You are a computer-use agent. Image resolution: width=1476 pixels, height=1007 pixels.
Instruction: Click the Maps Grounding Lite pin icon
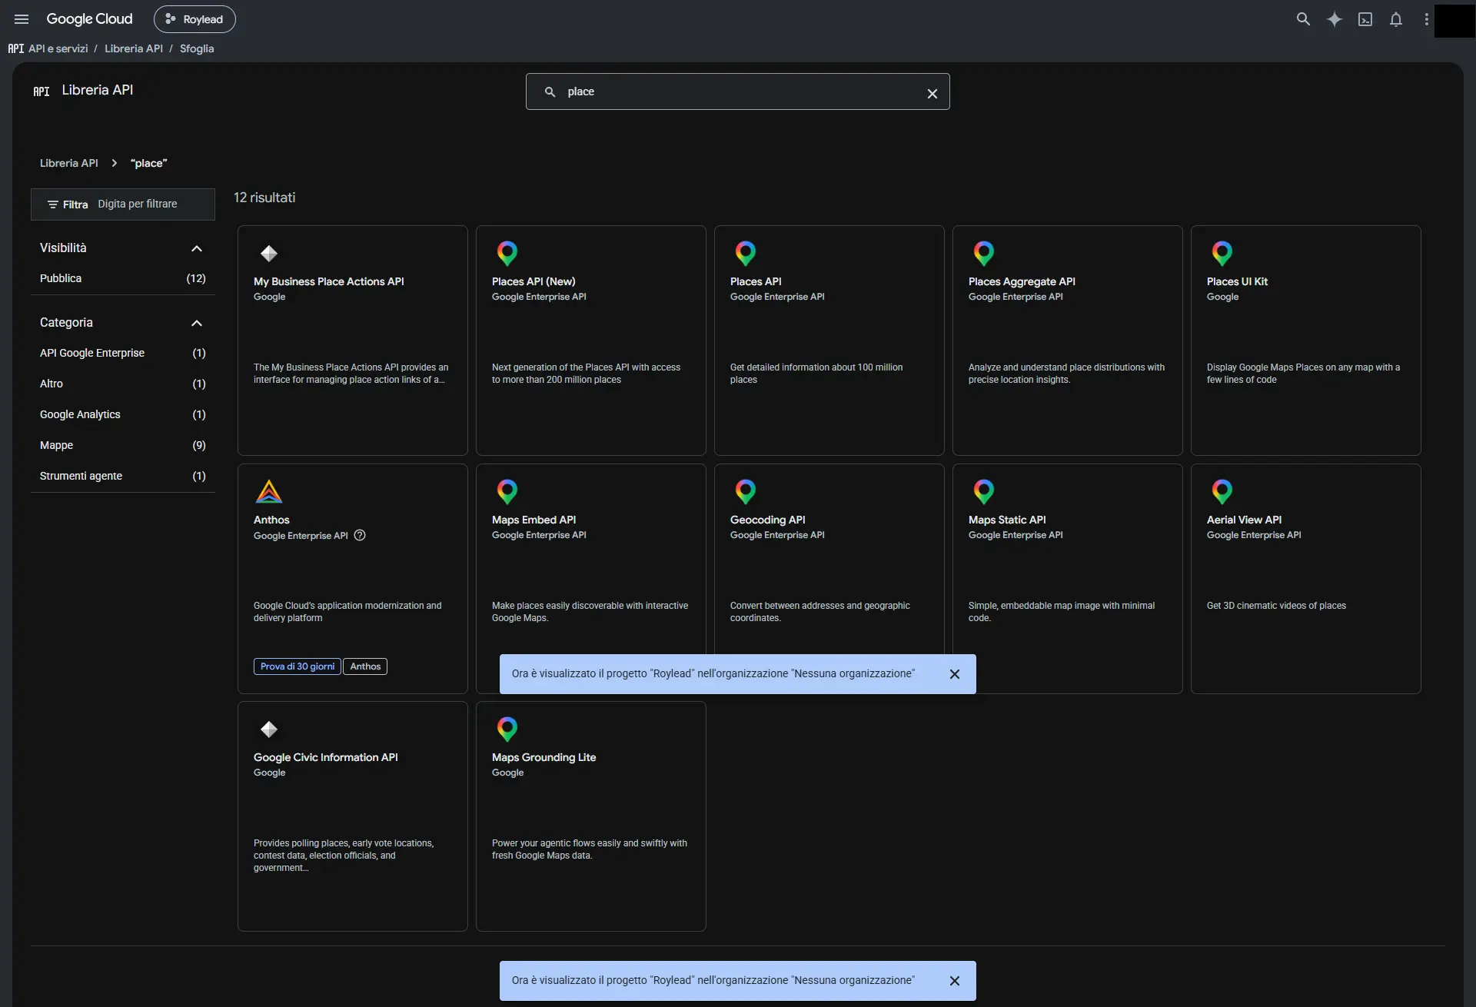[507, 729]
